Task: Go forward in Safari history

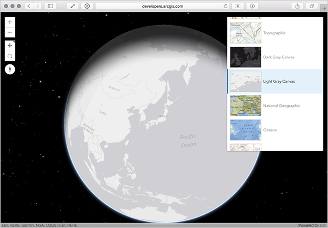Action: coord(37,6)
